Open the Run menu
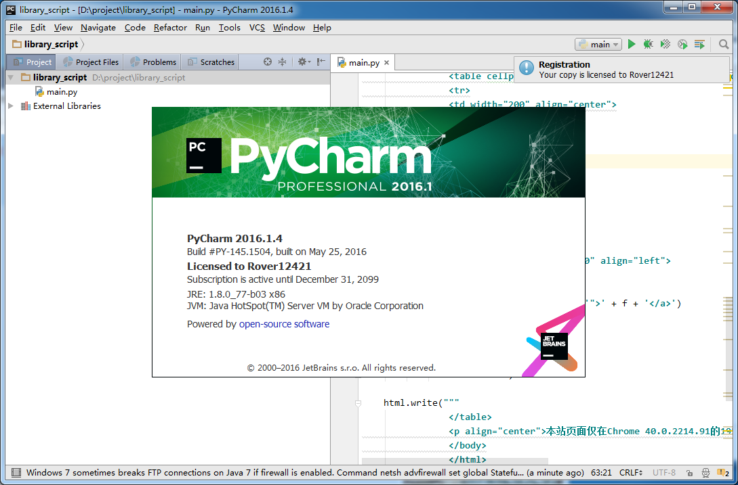 pyautogui.click(x=203, y=27)
